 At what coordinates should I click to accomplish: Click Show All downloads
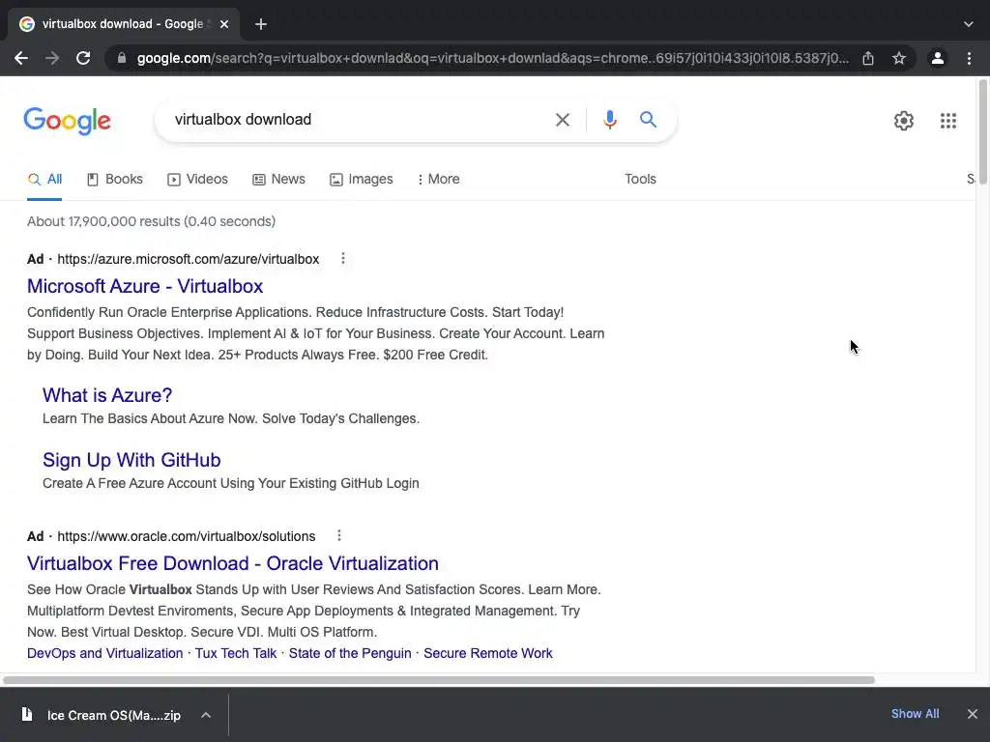[915, 714]
